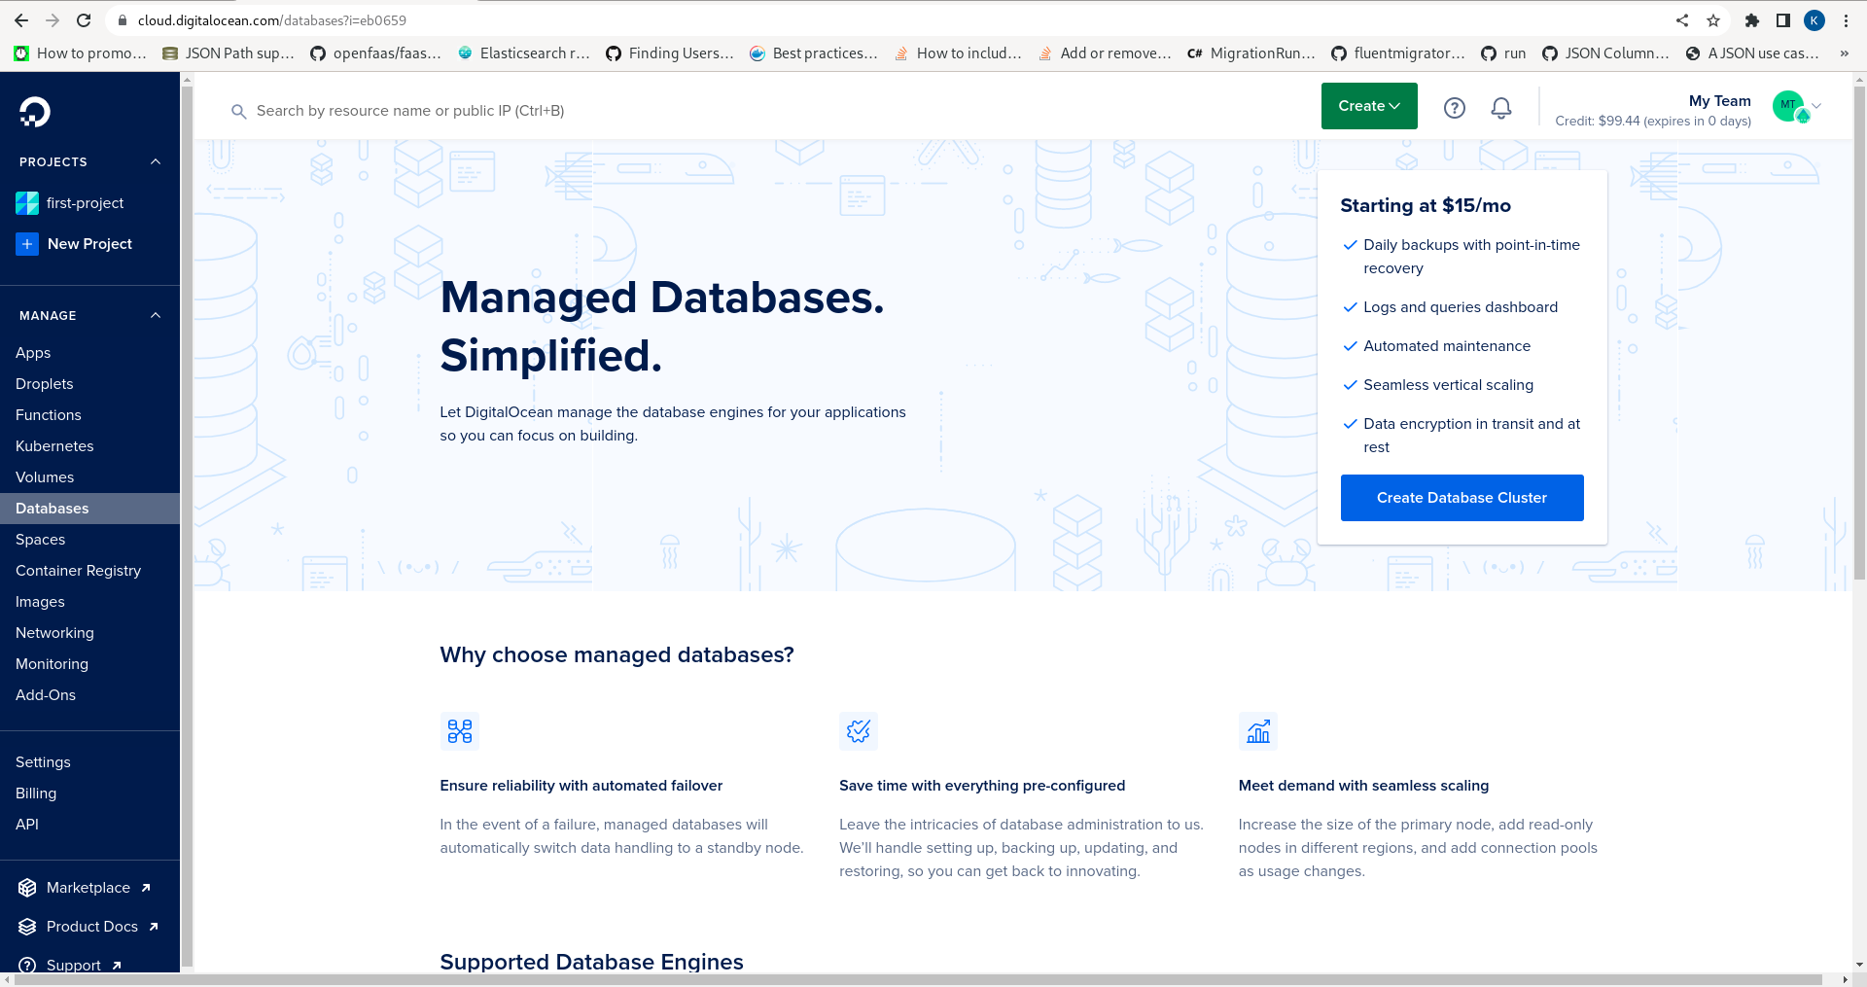Open the Elasticsearch bookmark
This screenshot has height=987, width=1867.
(524, 53)
